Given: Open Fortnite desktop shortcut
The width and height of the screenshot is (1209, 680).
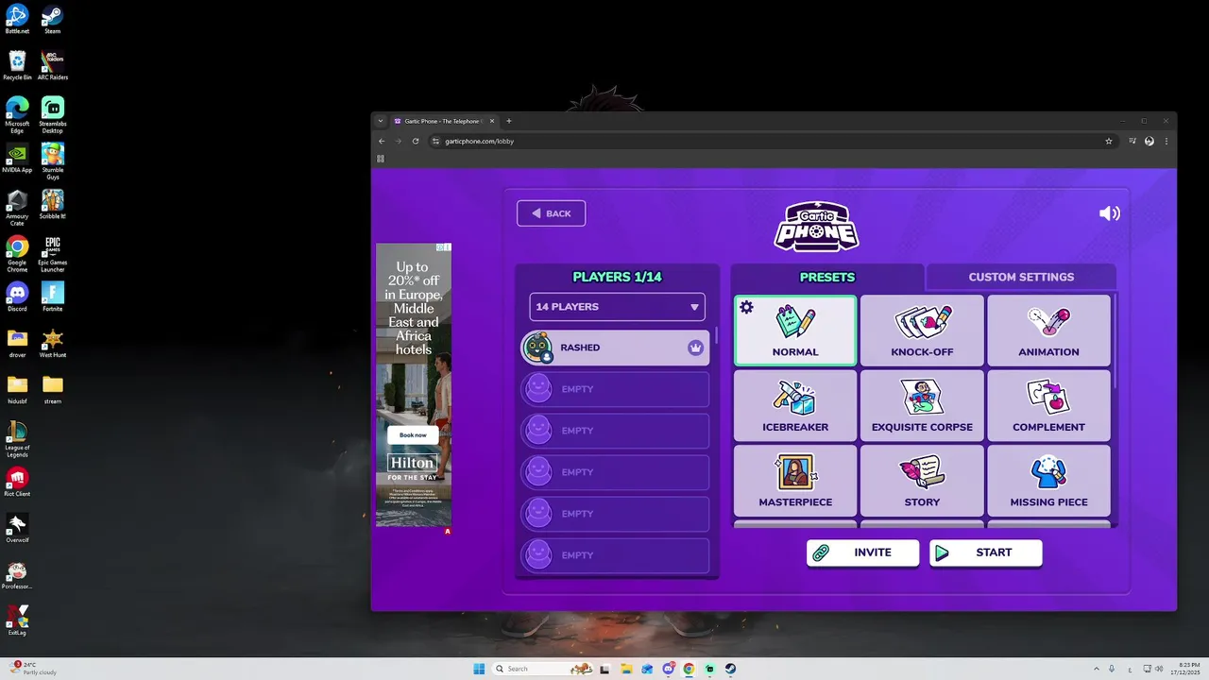Looking at the screenshot, I should tap(52, 297).
